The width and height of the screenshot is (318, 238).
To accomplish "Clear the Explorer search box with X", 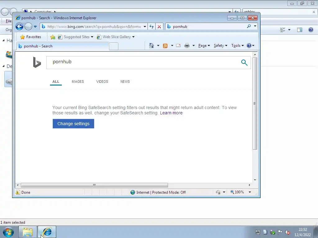I will (314, 12).
